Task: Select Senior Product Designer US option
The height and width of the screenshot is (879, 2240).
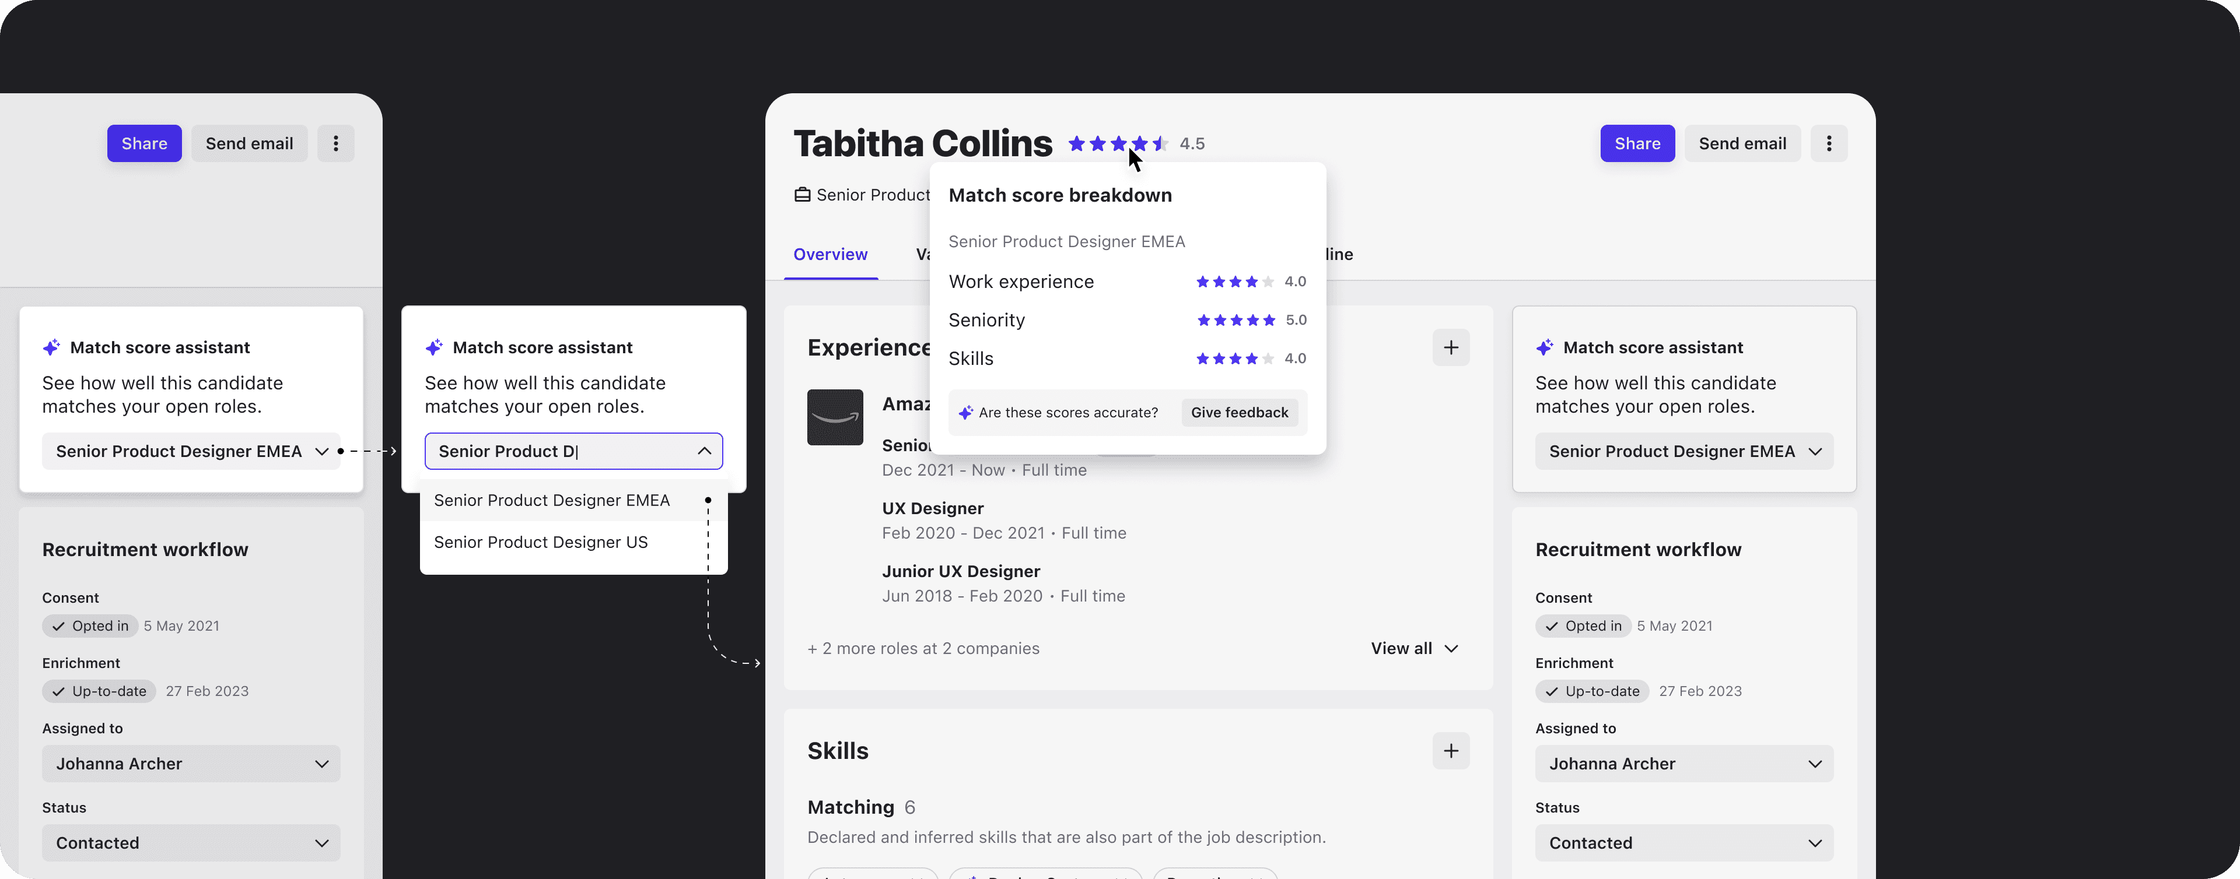Action: coord(541,542)
